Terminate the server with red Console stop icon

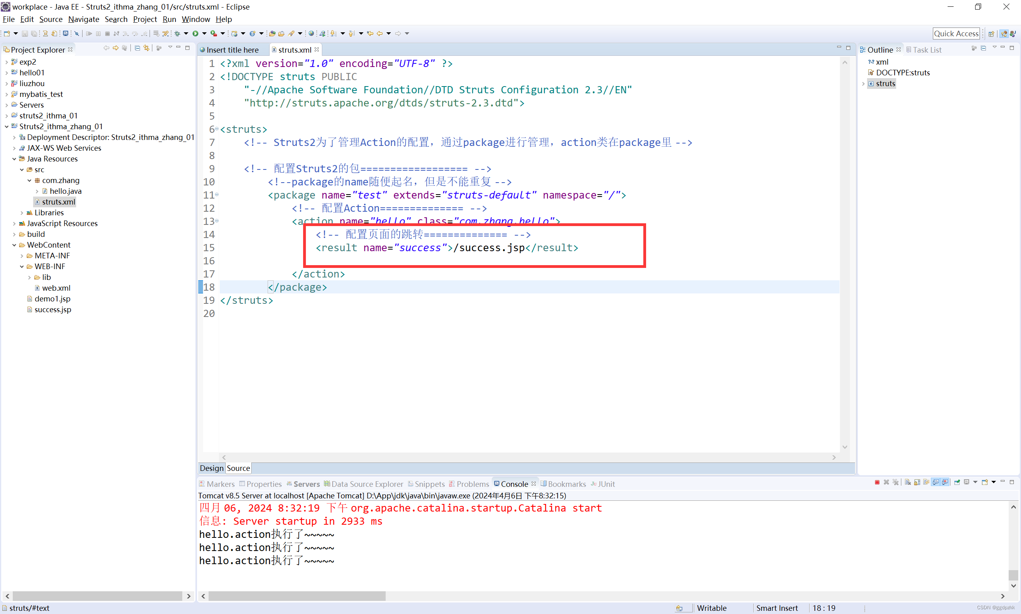point(877,482)
